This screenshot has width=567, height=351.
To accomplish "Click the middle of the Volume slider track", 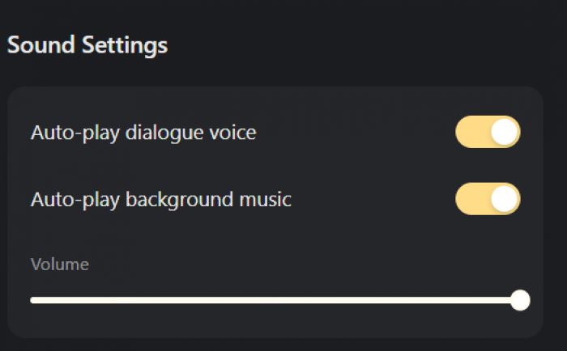I will tap(275, 300).
